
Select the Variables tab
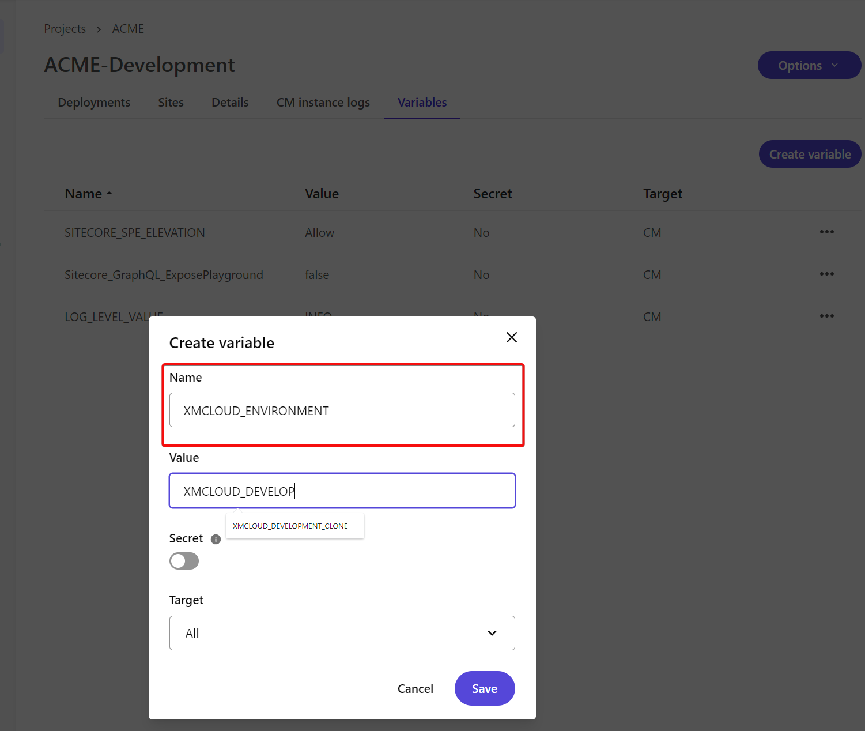[x=422, y=103]
